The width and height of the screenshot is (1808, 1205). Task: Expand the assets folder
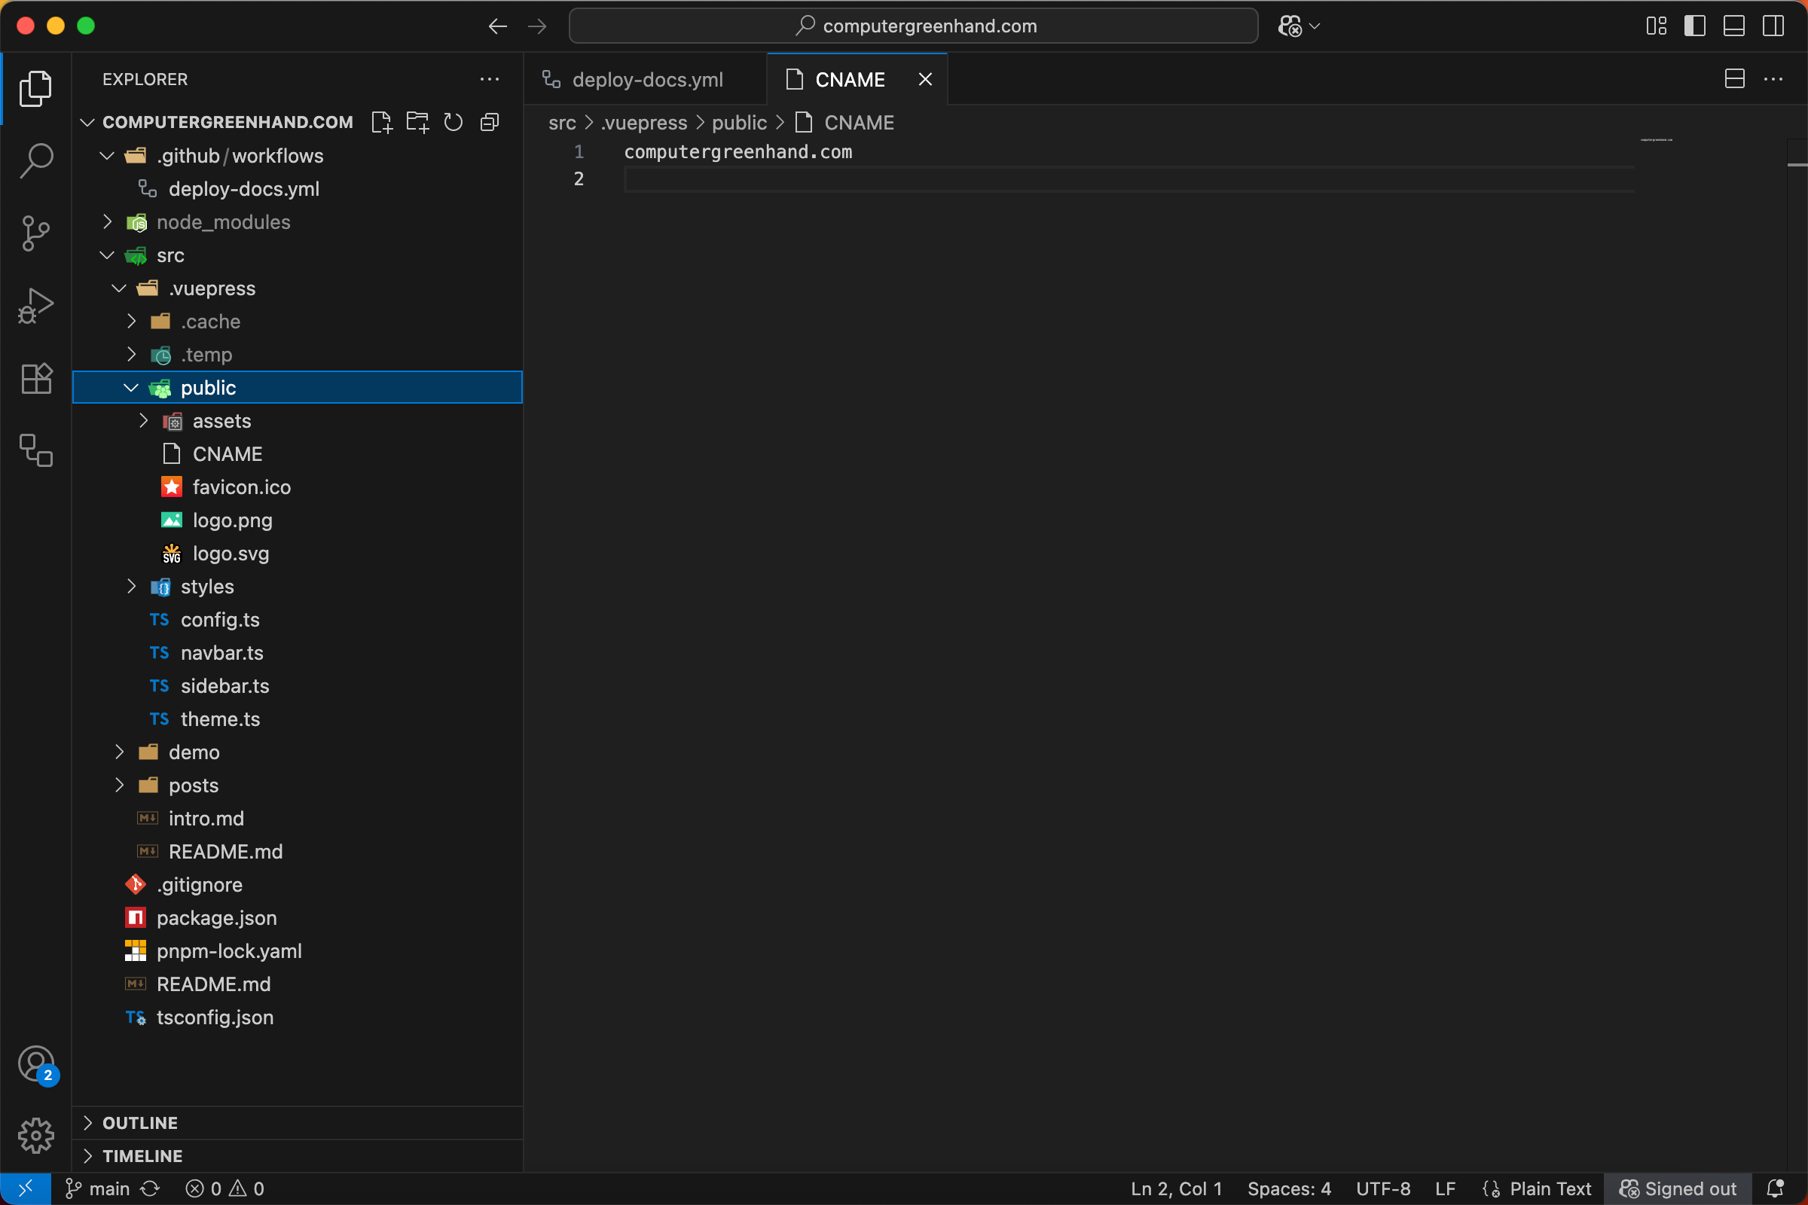pyautogui.click(x=143, y=420)
